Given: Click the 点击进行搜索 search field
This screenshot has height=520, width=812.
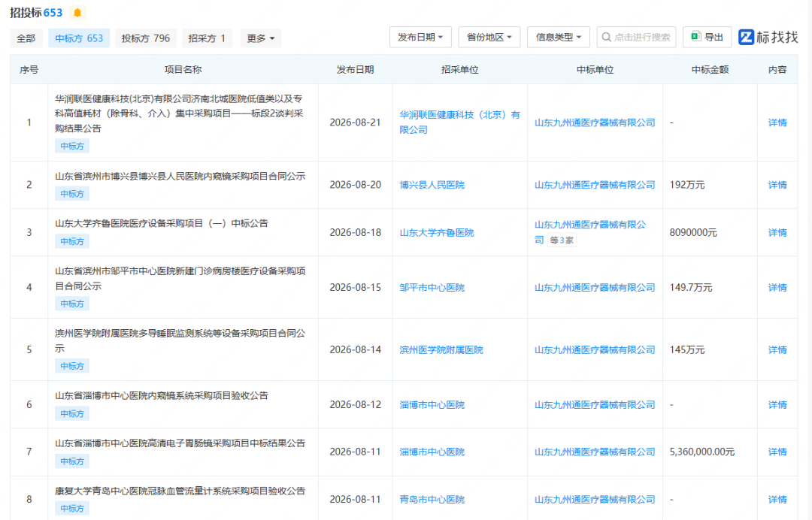Looking at the screenshot, I should pos(636,38).
